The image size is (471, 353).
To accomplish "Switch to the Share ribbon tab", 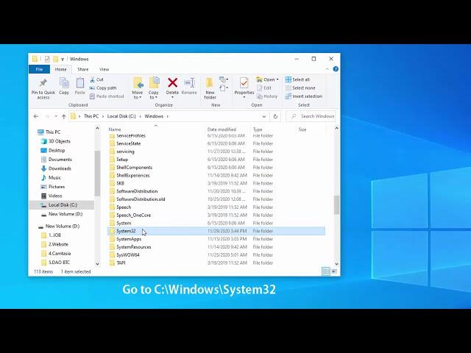I will (83, 69).
